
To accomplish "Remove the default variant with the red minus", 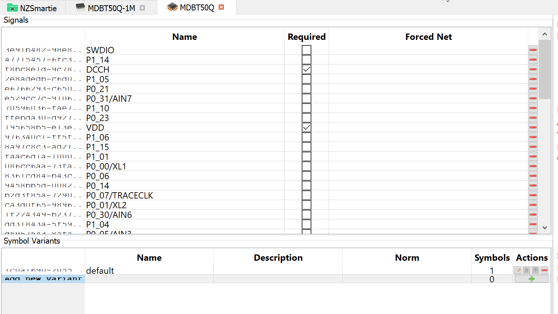I will coord(544,270).
